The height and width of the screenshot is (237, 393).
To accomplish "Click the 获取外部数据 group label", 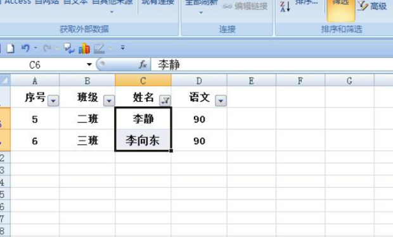I will point(84,29).
